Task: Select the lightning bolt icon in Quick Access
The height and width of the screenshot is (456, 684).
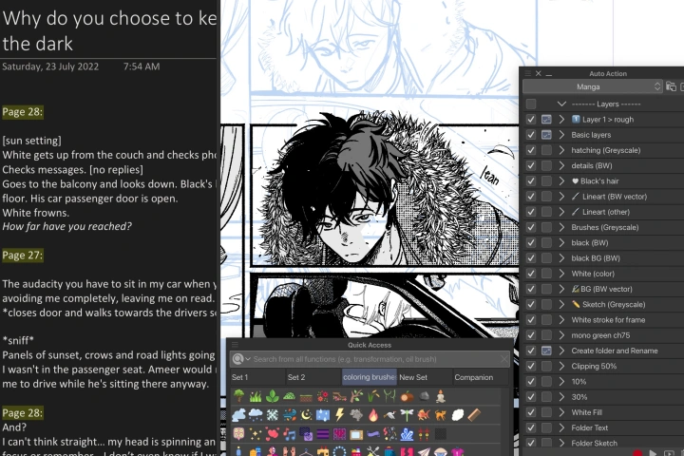Action: [x=339, y=414]
